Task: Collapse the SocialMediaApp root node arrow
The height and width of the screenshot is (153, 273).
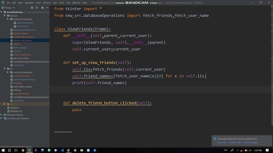Action: point(2,12)
